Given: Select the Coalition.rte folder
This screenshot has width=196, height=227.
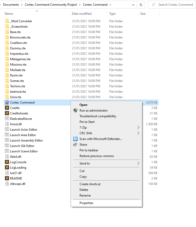Looking at the screenshot, I should click(x=19, y=43).
